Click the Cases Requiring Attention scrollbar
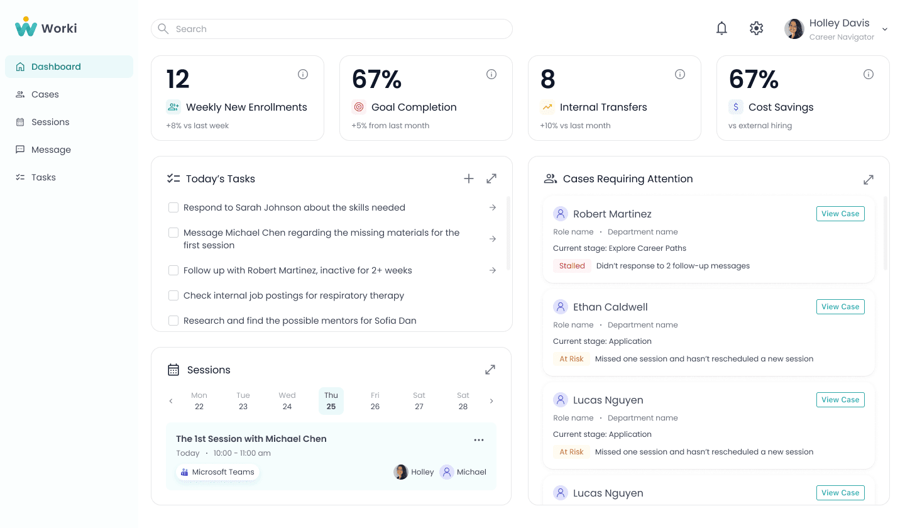 886,233
